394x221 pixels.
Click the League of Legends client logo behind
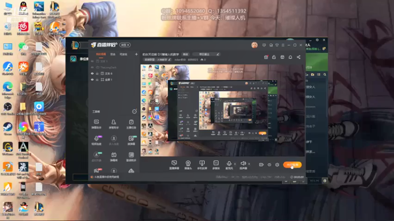[75, 45]
